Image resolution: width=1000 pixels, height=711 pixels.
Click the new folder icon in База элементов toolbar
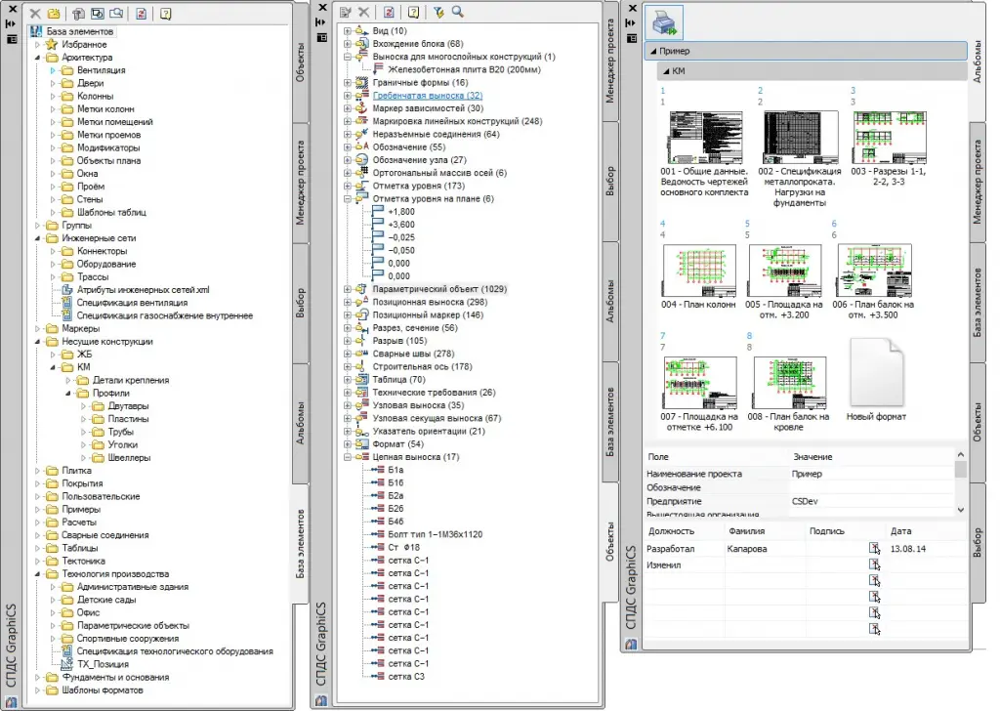55,14
